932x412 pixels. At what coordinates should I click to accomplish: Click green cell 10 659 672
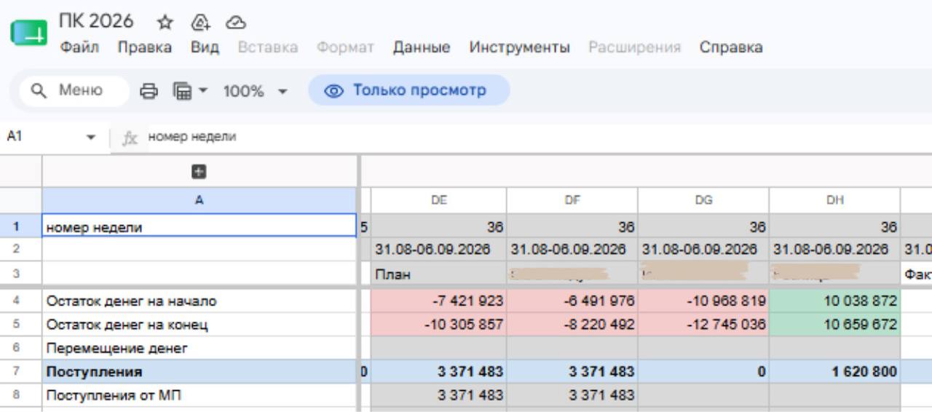click(x=834, y=325)
